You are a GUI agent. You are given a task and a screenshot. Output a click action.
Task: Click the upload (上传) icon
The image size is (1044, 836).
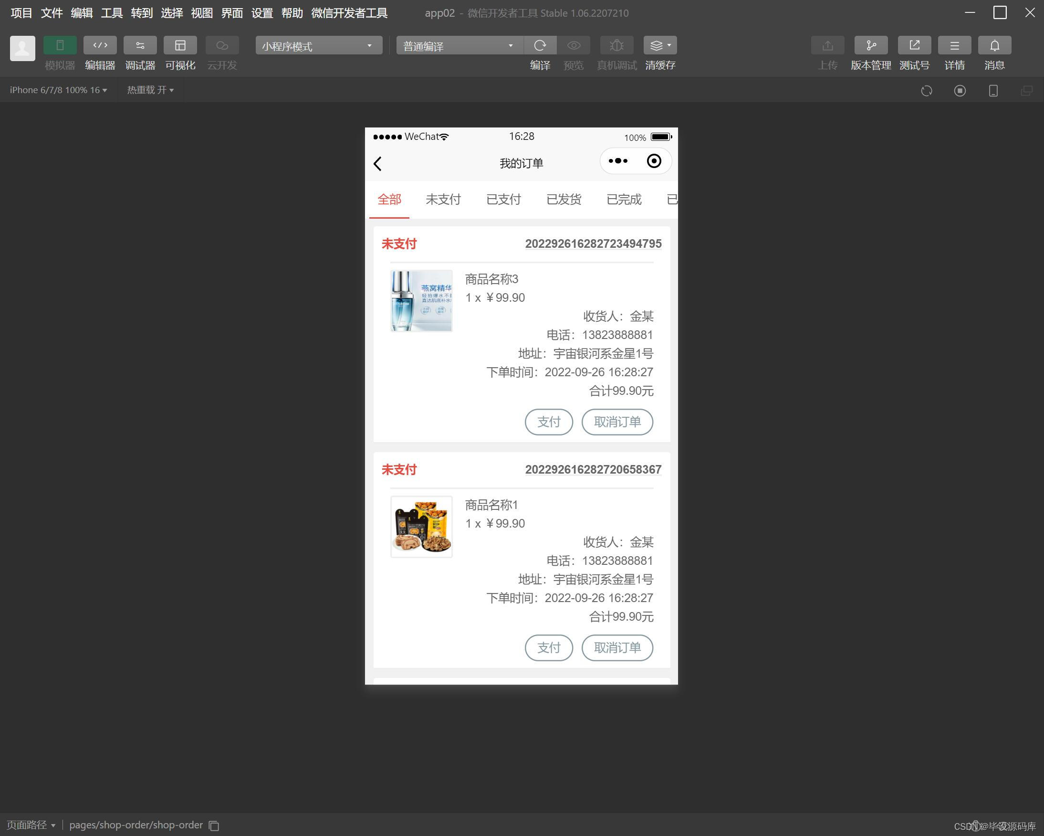827,45
